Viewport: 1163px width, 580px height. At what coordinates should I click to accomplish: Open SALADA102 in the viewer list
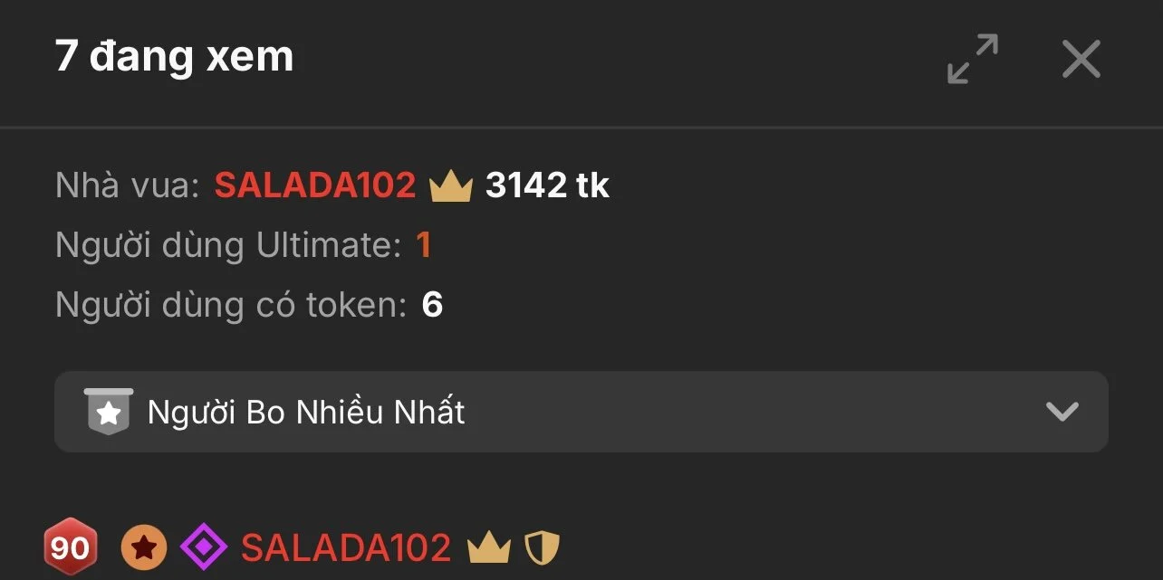(346, 547)
